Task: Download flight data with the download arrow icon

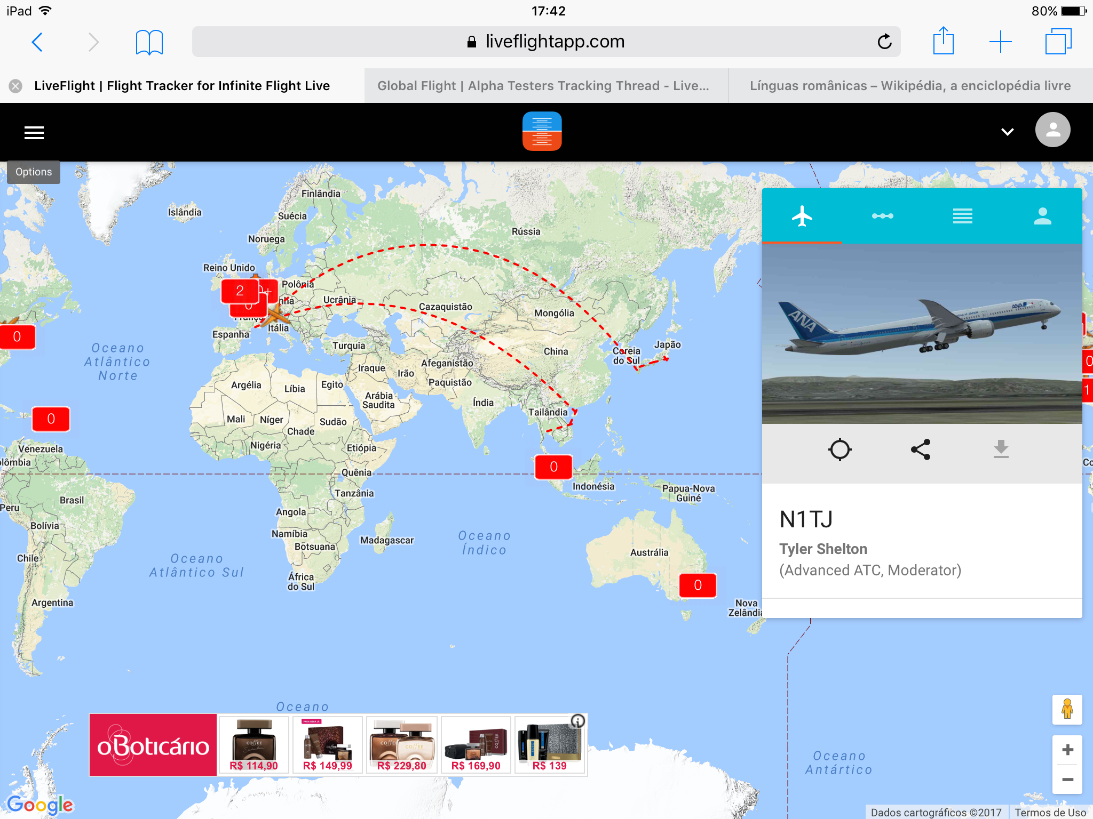Action: pyautogui.click(x=1001, y=449)
